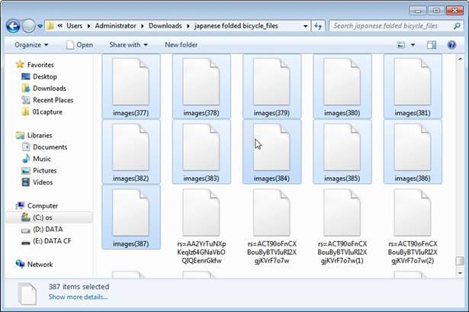
Task: Click the vertical scrollbar thumb
Action: pyautogui.click(x=460, y=261)
